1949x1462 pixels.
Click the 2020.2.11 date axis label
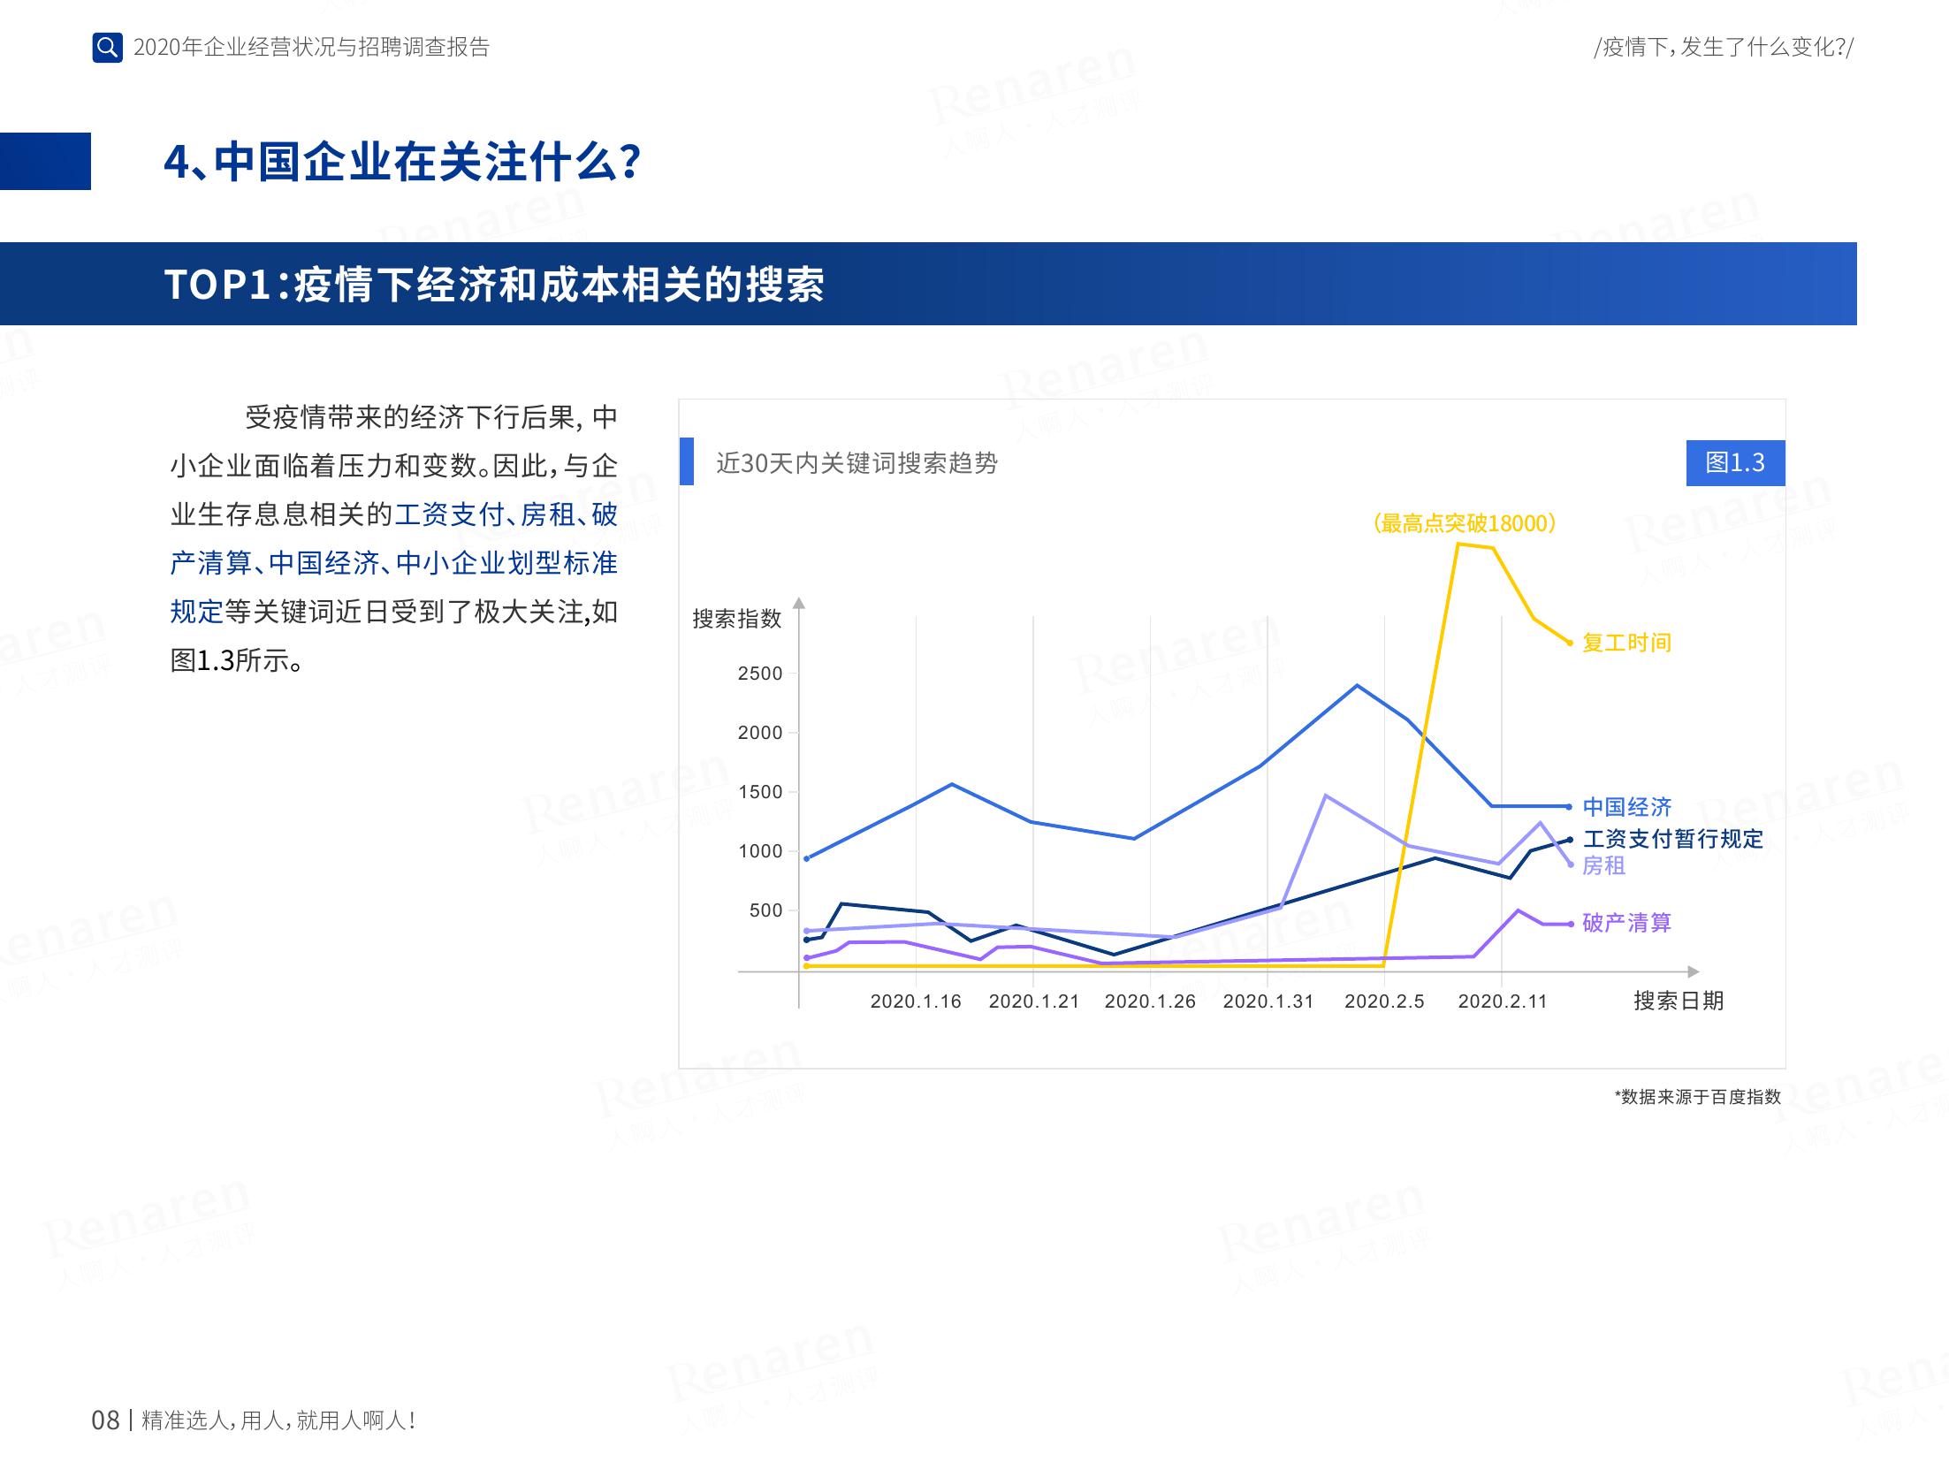point(1503,1001)
